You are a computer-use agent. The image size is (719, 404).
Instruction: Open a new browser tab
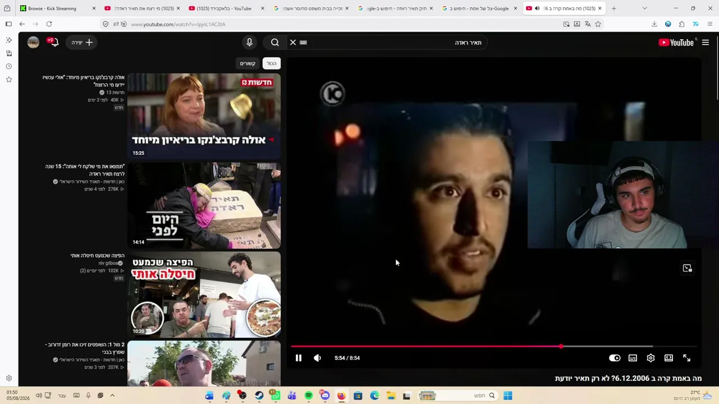click(x=613, y=8)
